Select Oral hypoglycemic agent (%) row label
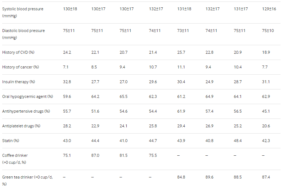This screenshot has height=187, width=282. [x=28, y=96]
